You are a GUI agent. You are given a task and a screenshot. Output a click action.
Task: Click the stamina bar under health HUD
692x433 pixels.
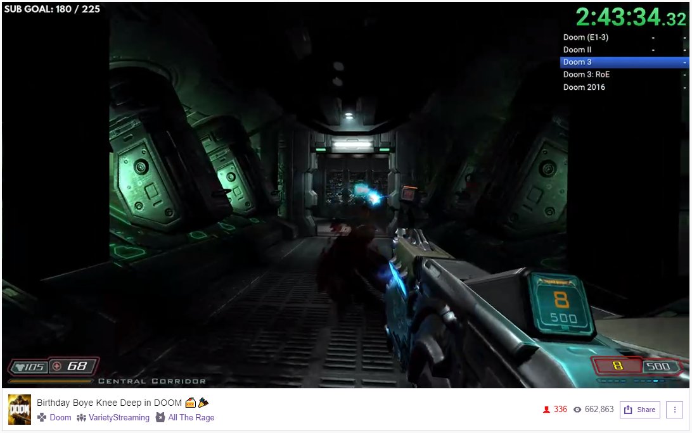tap(51, 381)
